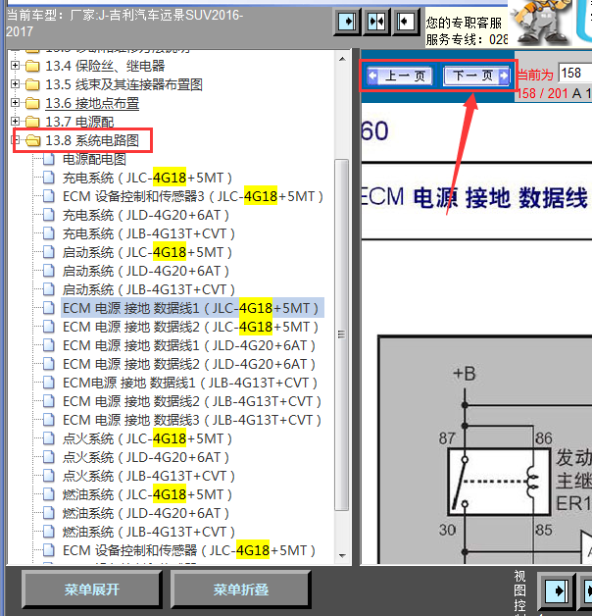Select ECM 电源 接地 数据线1 (JLC-4G18+5MT)
This screenshot has height=616, width=592.
(x=190, y=308)
